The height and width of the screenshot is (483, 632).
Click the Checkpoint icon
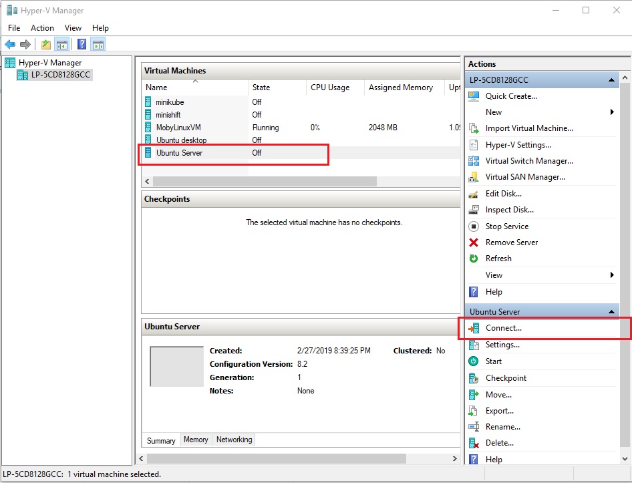(x=474, y=378)
